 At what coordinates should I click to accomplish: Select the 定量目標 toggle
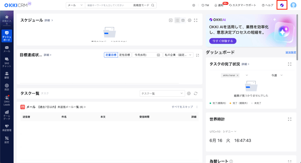(x=111, y=55)
